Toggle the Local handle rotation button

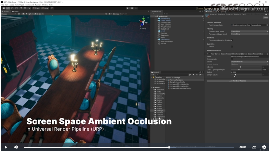point(45,8)
